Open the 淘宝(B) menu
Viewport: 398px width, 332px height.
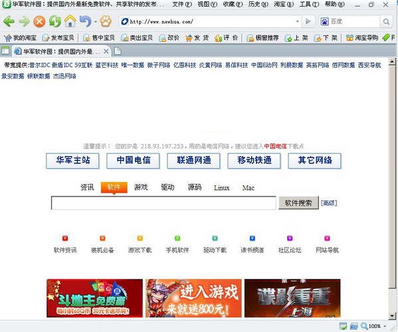[284, 4]
